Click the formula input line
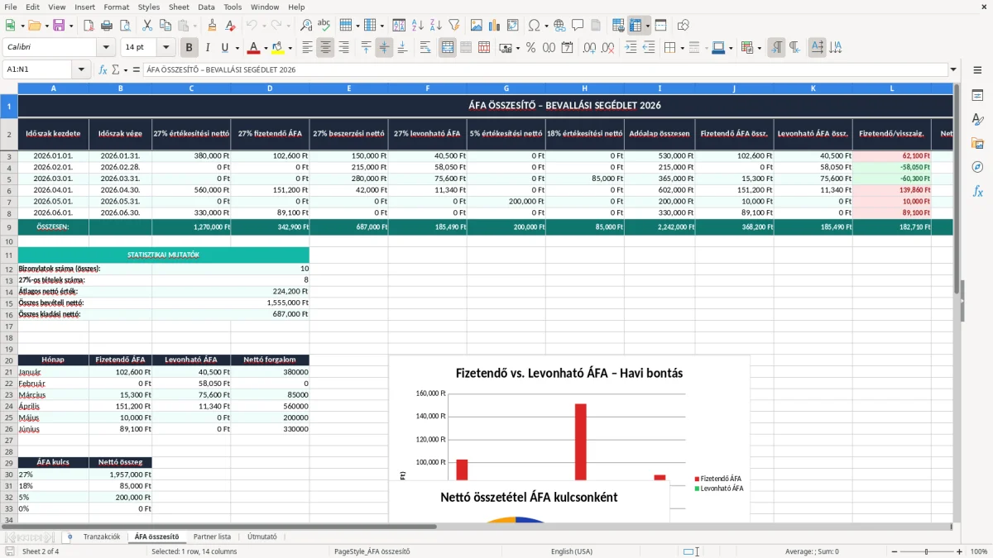993x558 pixels. [544, 69]
